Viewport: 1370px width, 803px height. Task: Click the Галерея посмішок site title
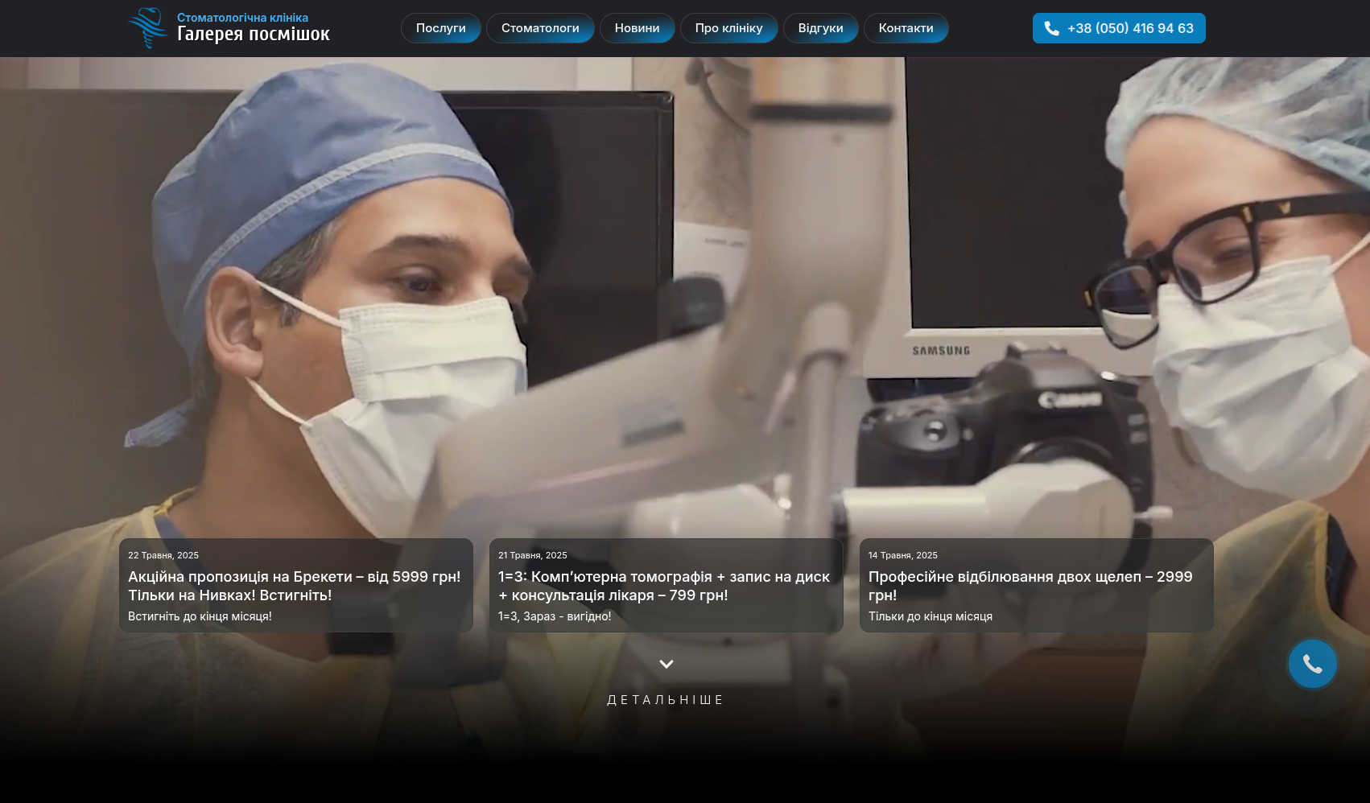253,34
